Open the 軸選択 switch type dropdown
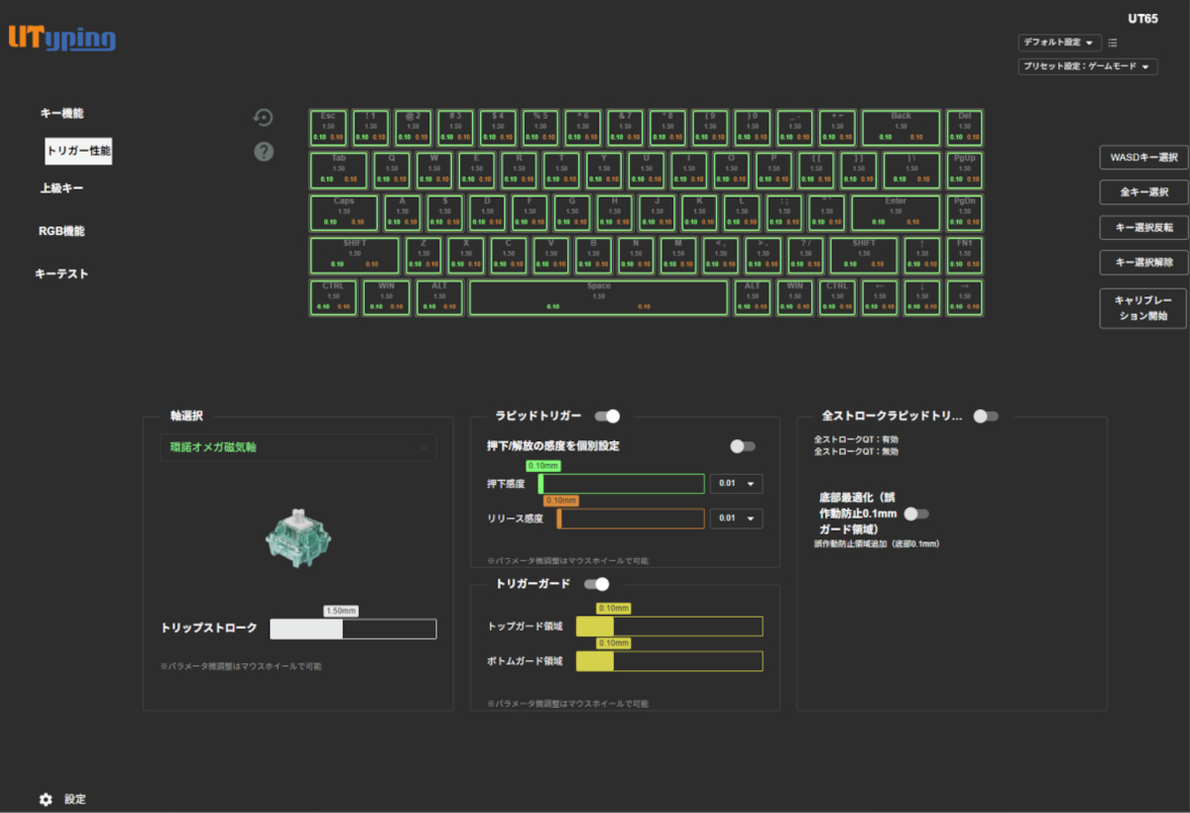The height and width of the screenshot is (813, 1190). [297, 447]
